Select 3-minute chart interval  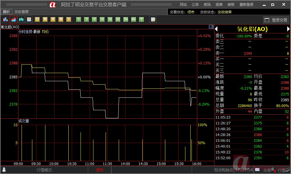pos(86,19)
